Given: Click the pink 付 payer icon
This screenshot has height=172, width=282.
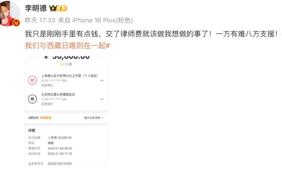Looking at the screenshot, I should 33,80.
